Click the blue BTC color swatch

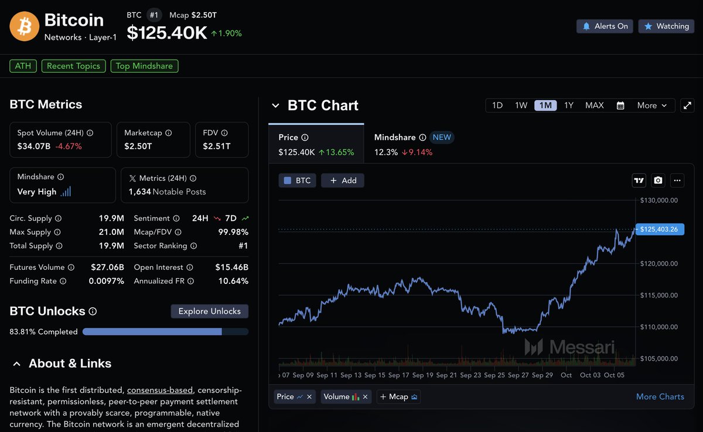coord(288,181)
